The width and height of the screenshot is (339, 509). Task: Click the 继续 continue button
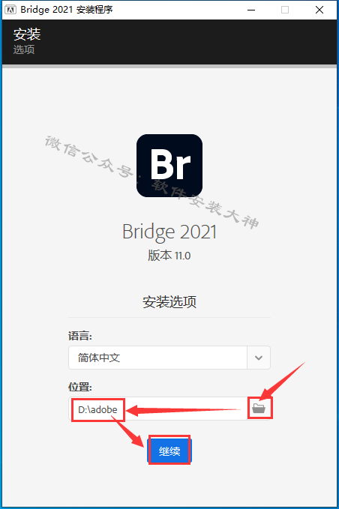[169, 451]
